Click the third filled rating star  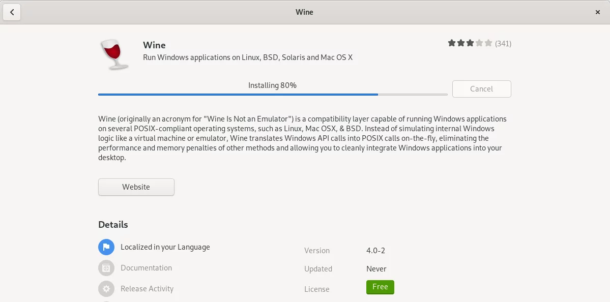click(470, 43)
